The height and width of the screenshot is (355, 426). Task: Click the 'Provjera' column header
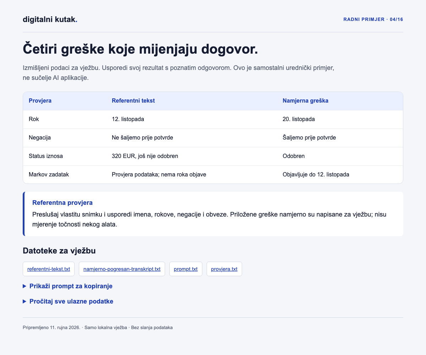[x=65, y=101]
